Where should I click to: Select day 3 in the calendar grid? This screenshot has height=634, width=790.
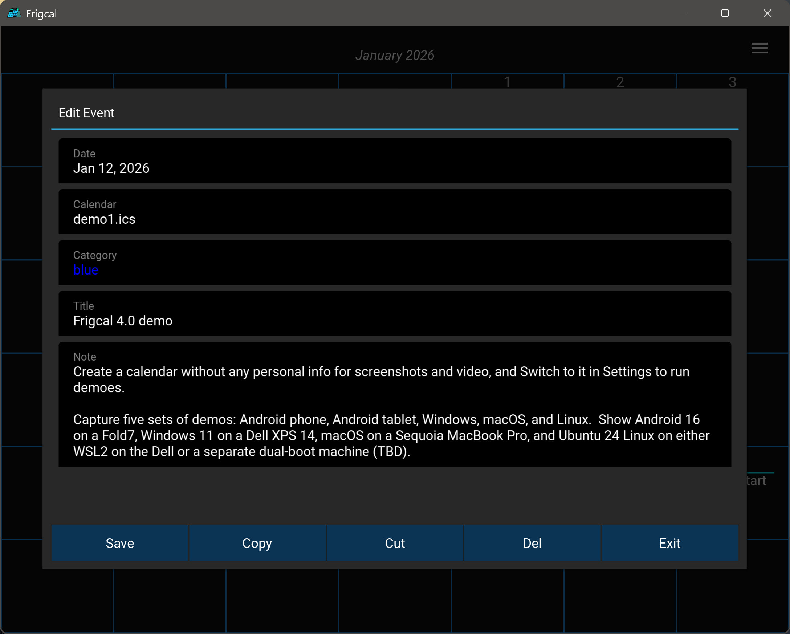pyautogui.click(x=733, y=82)
